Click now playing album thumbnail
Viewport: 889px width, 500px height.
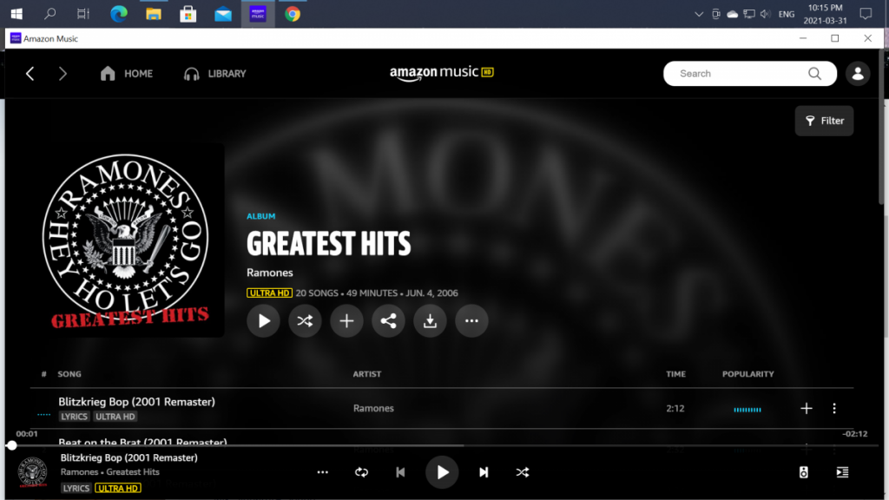pyautogui.click(x=32, y=472)
